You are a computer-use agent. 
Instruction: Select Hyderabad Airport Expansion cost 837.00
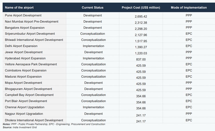click(141, 59)
